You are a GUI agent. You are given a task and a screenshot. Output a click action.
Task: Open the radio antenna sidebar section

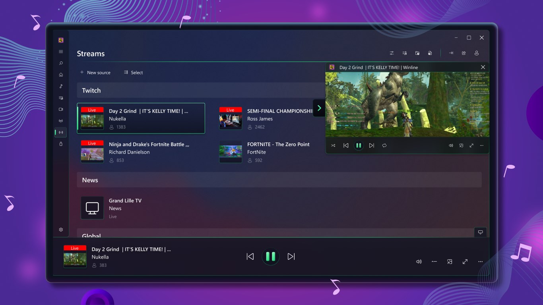61,121
